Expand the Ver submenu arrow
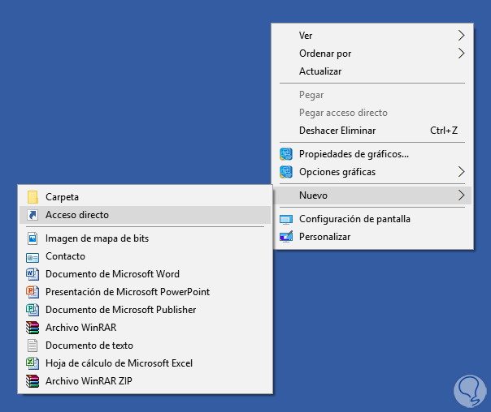Screen dimensions: 491x412 coord(461,36)
